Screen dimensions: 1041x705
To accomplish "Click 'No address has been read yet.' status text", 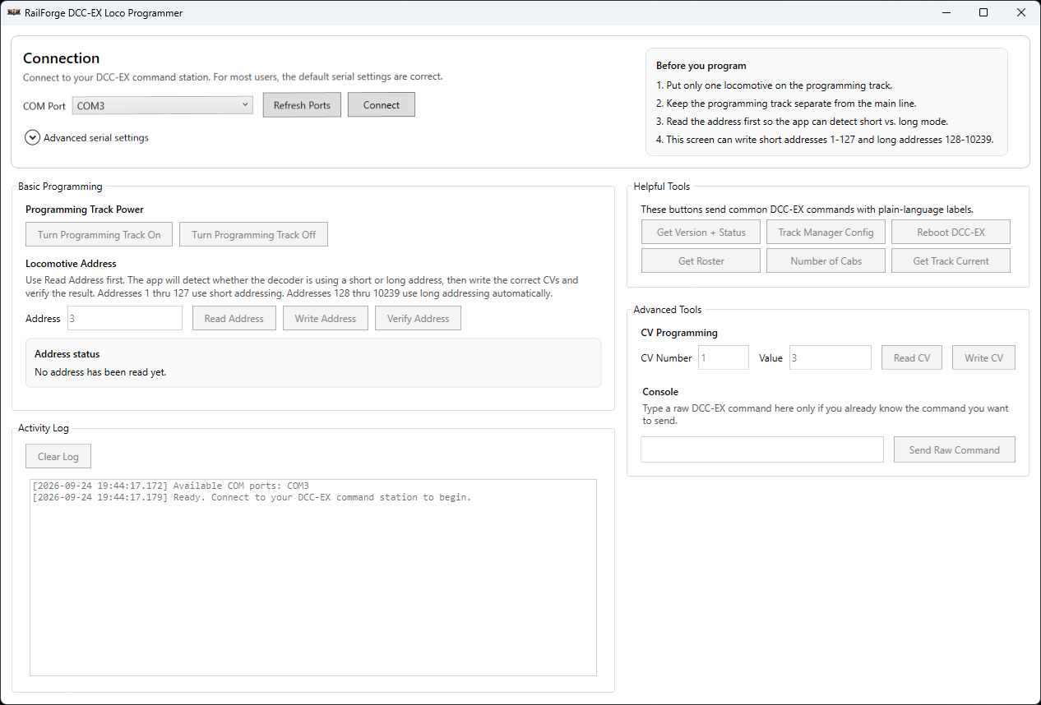I will pos(100,372).
